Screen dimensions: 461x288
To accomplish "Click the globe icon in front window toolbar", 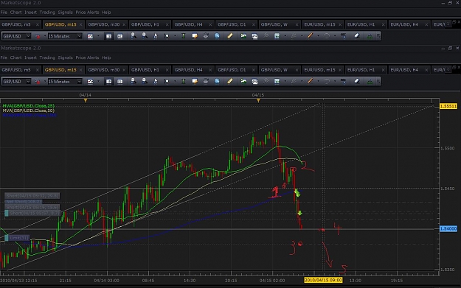I will point(217,81).
